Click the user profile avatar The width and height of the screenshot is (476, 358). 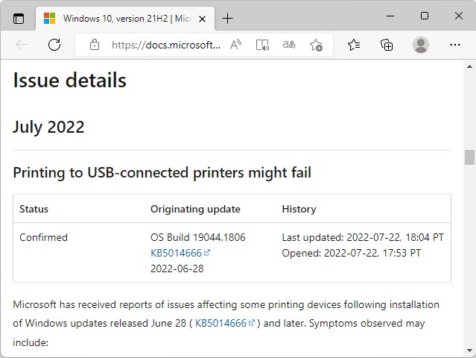click(421, 45)
